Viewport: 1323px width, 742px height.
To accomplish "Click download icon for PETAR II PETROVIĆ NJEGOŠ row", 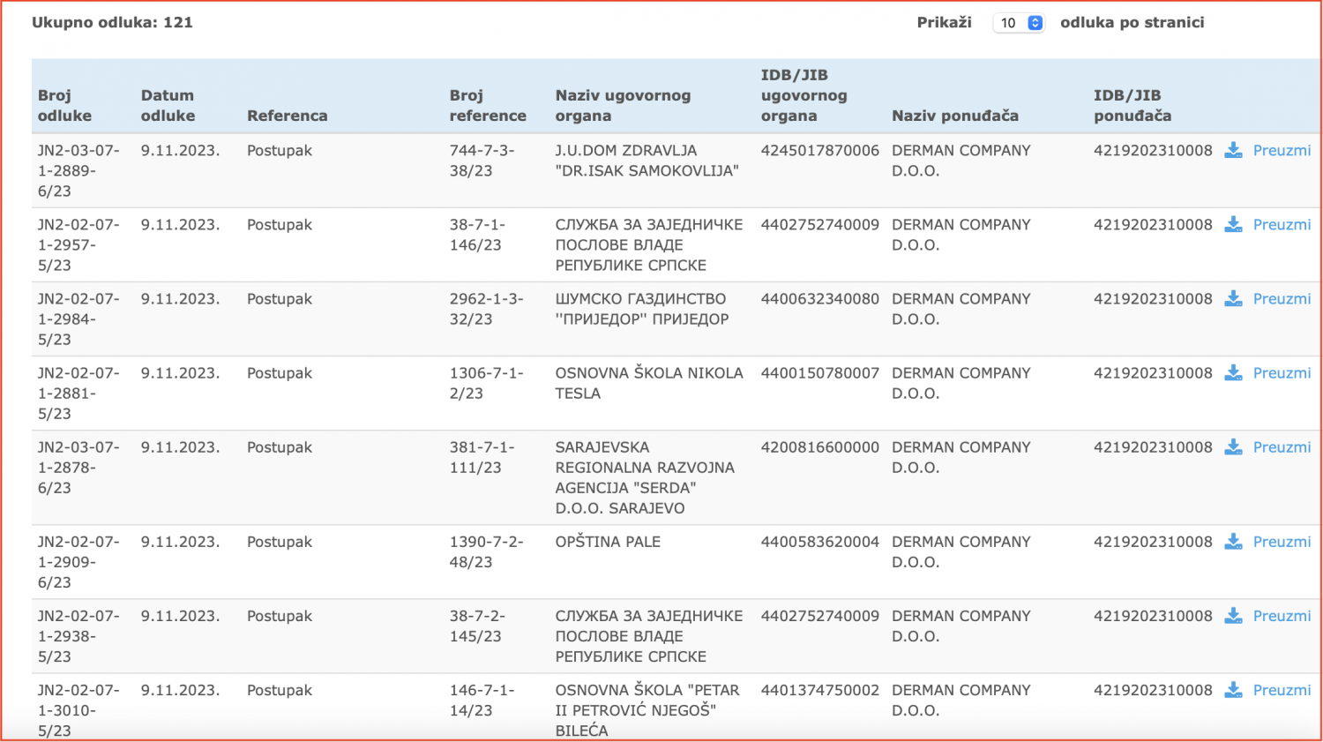I will click(x=1233, y=690).
